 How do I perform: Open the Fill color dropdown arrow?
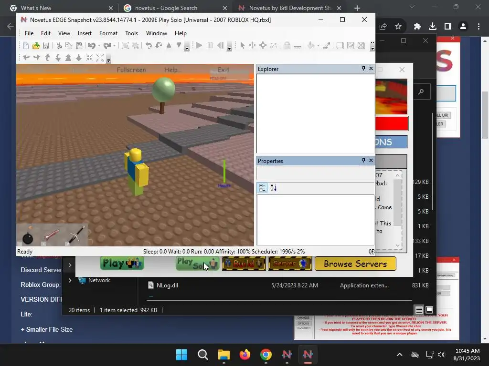tap(318, 46)
